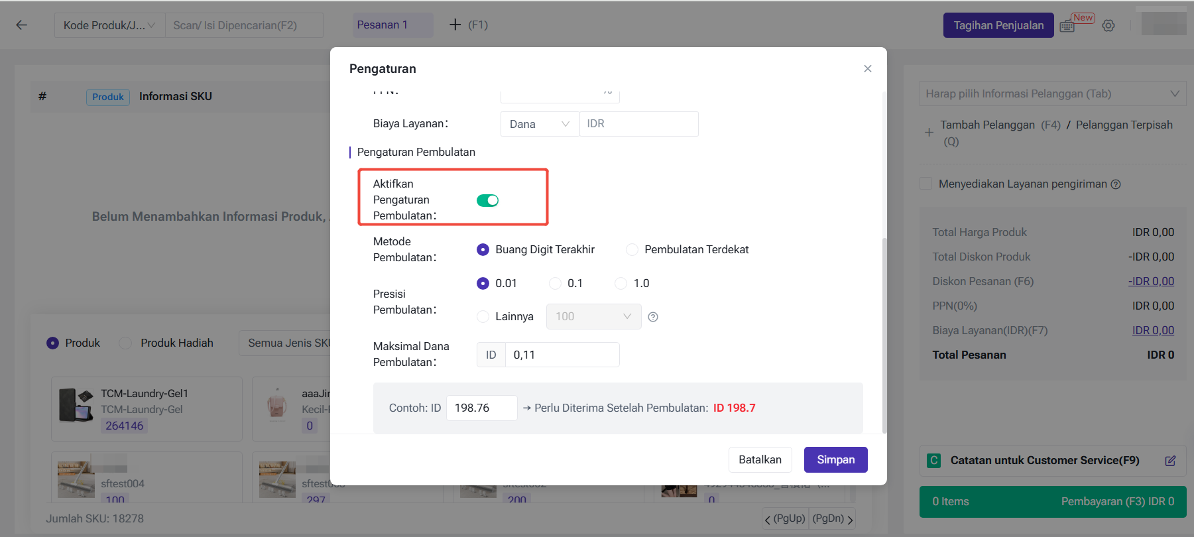
Task: Click the Maksimal Dana Pembulatan input field
Action: point(562,355)
